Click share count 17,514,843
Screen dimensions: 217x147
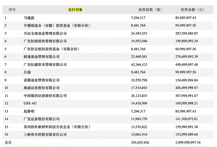click(x=139, y=88)
